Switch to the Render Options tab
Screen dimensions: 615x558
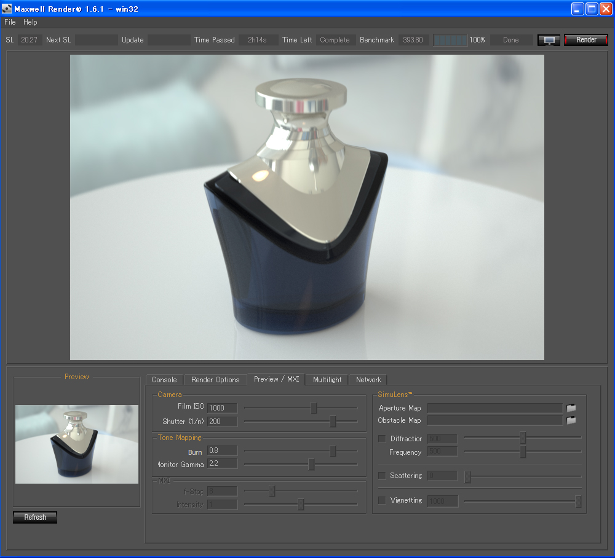215,380
